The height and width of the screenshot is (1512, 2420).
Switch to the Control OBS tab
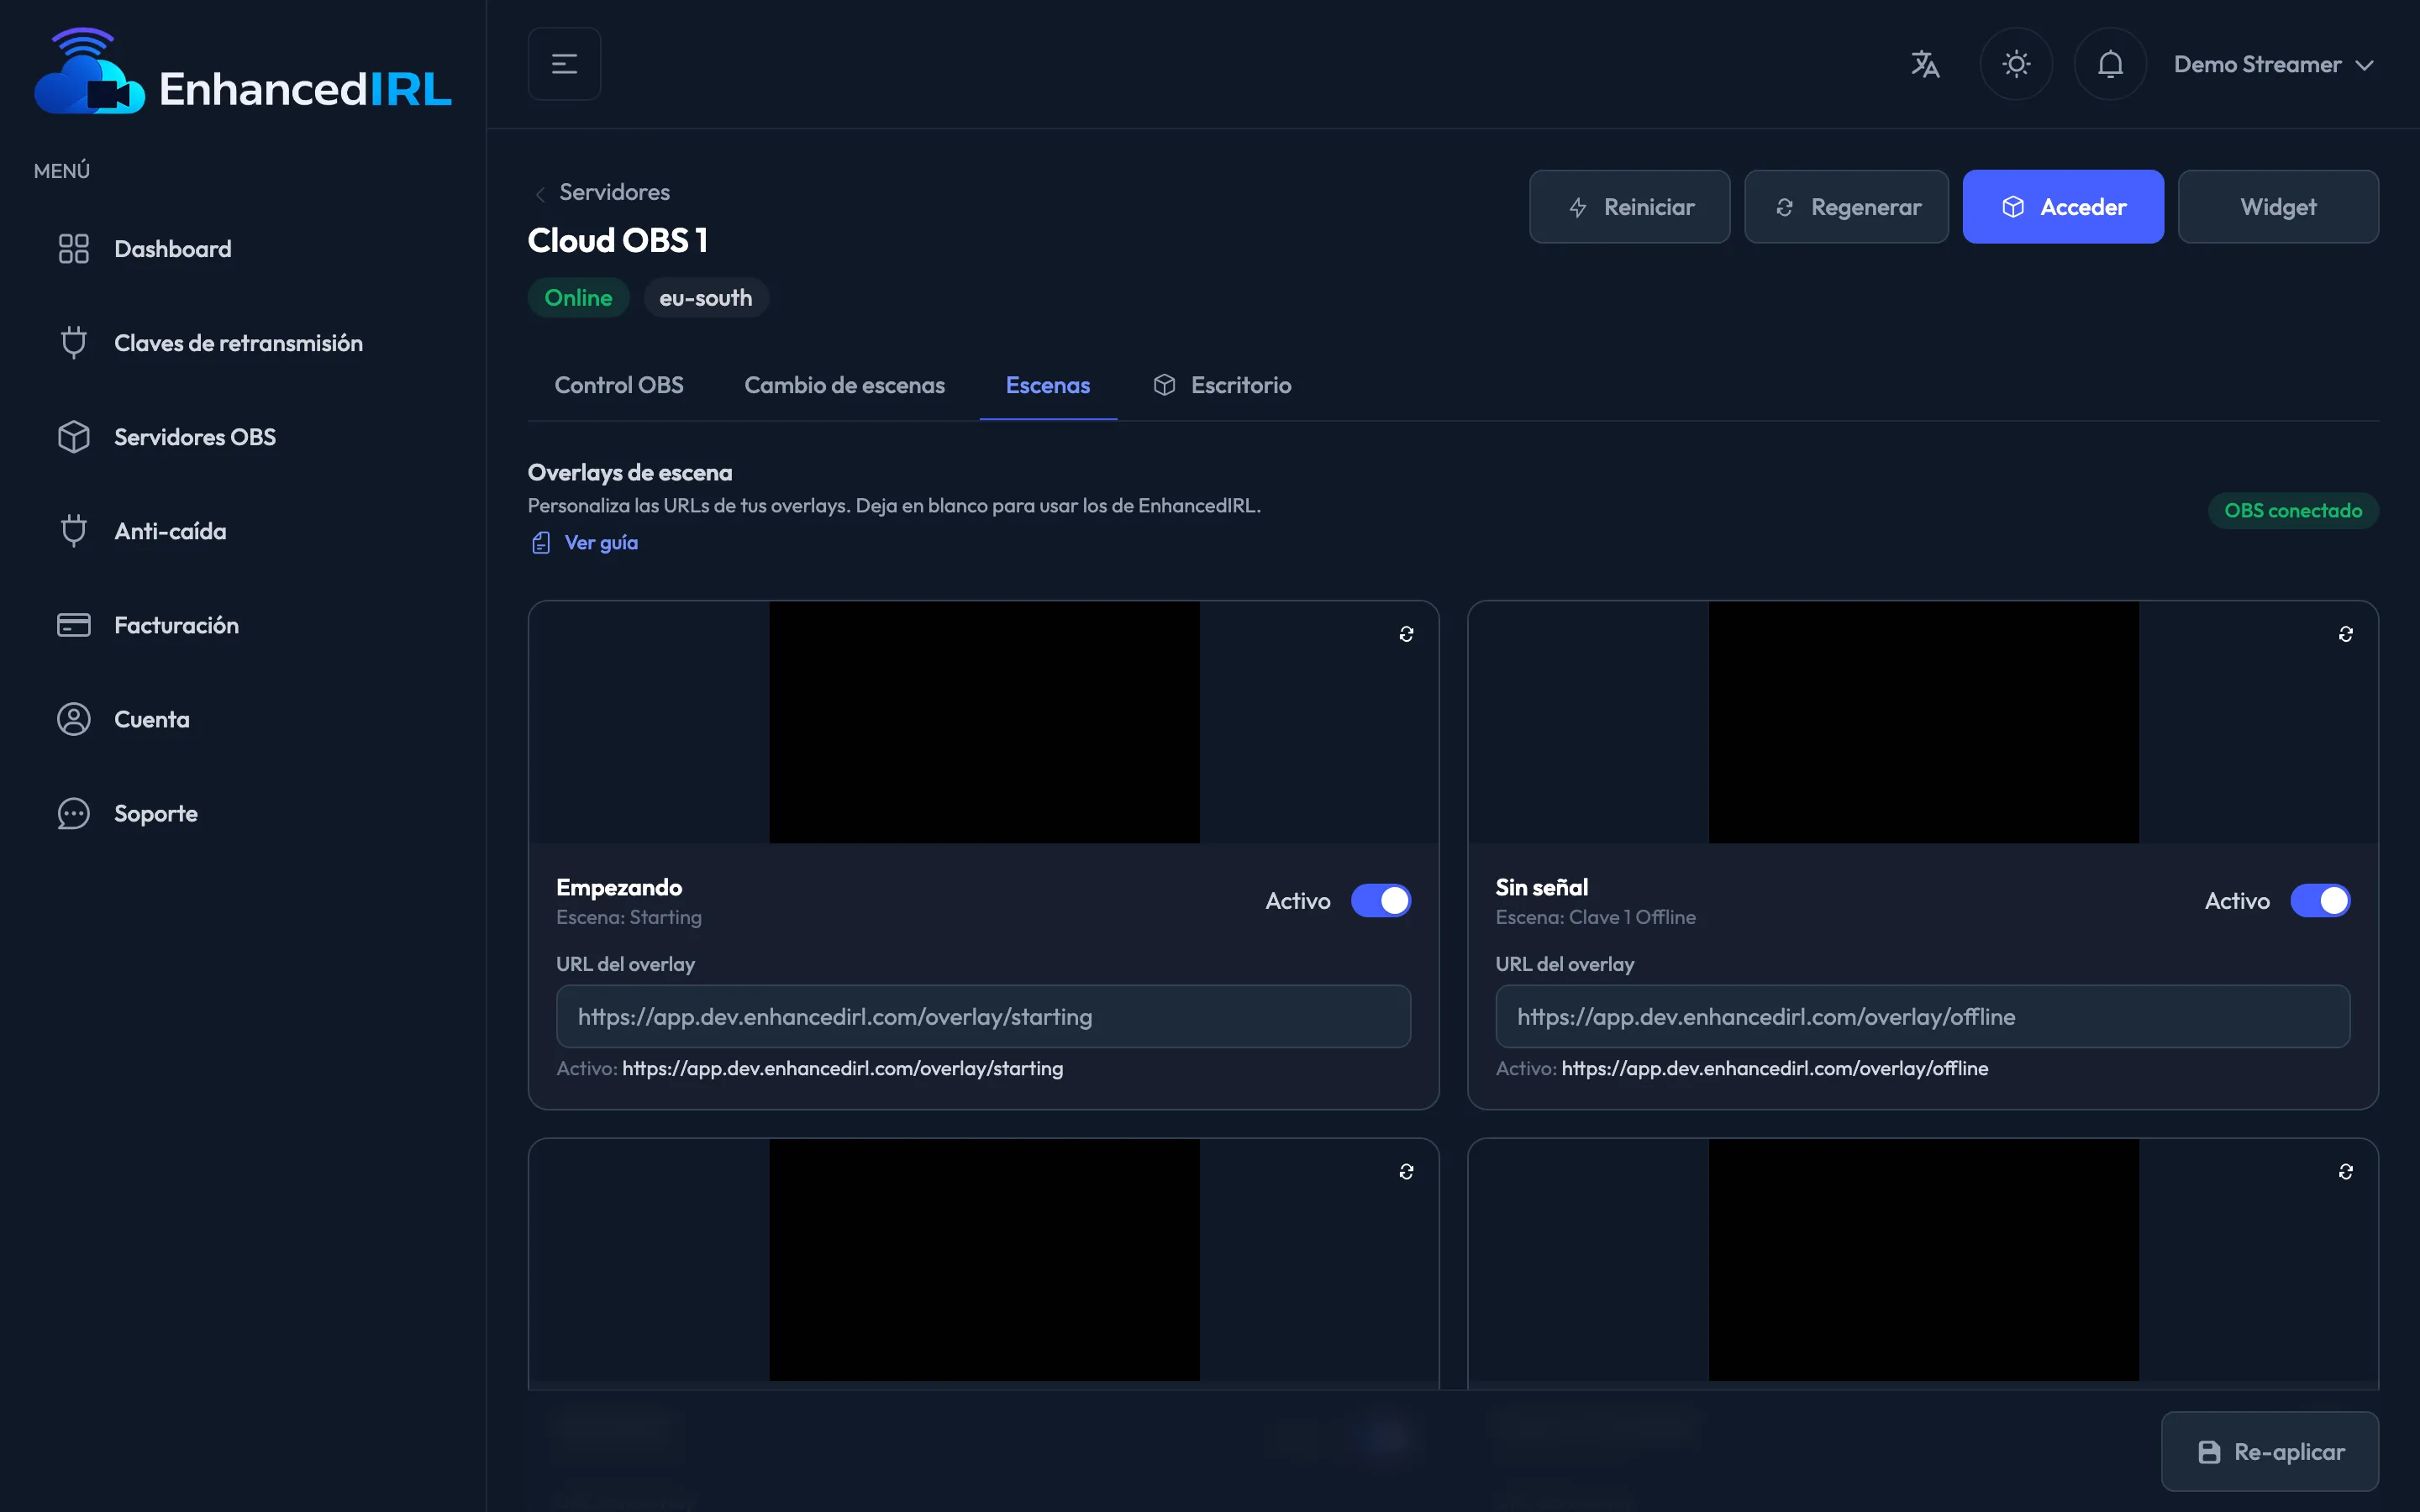tap(619, 385)
